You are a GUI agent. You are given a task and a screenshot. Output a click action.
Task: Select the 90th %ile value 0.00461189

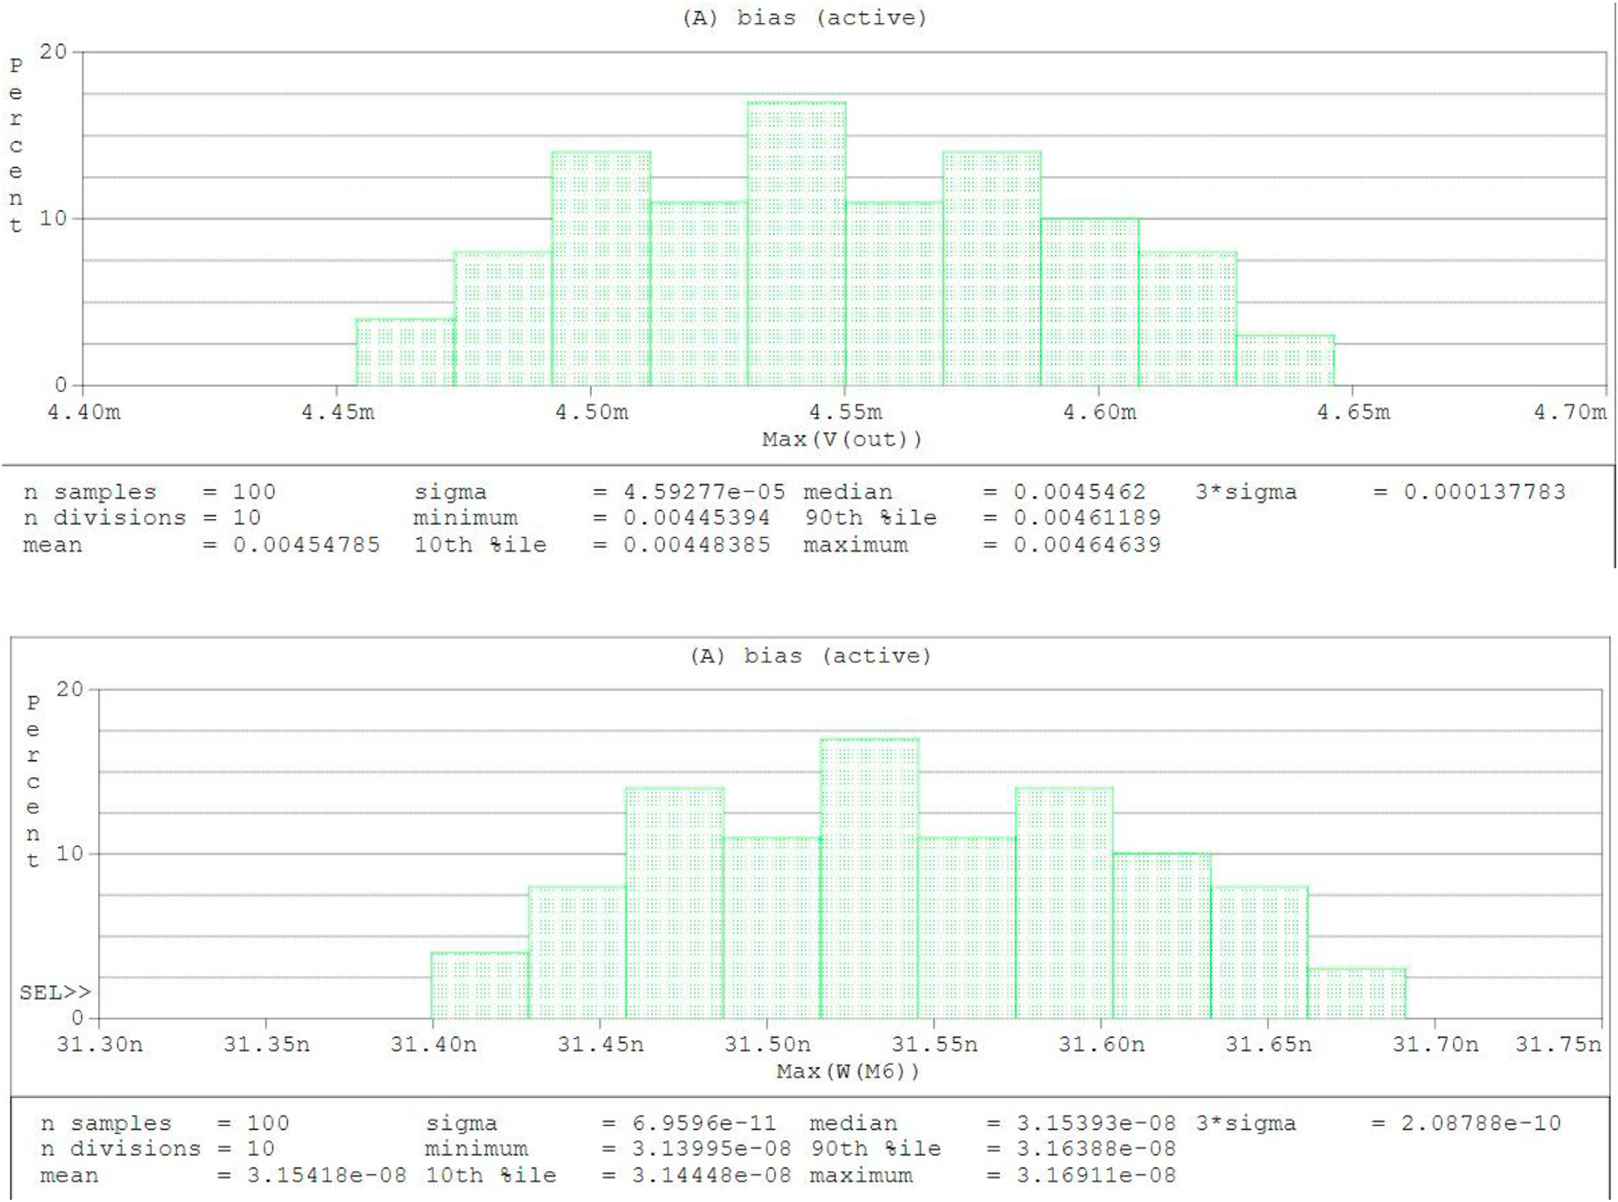point(1087,518)
